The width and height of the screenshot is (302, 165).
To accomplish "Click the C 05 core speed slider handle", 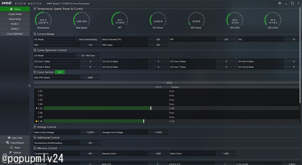I will [x=151, y=108].
